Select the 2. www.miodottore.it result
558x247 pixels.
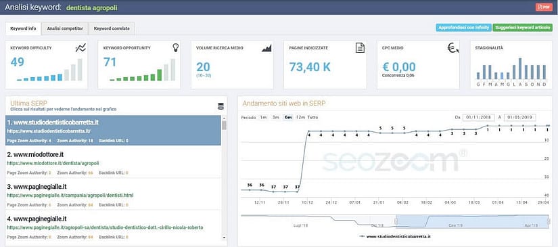point(113,162)
